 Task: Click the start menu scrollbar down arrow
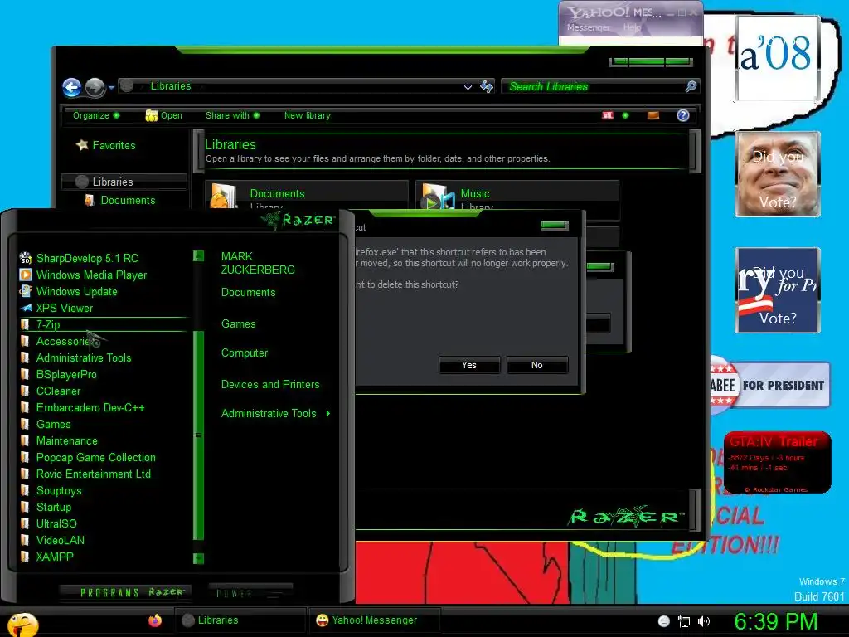[198, 558]
